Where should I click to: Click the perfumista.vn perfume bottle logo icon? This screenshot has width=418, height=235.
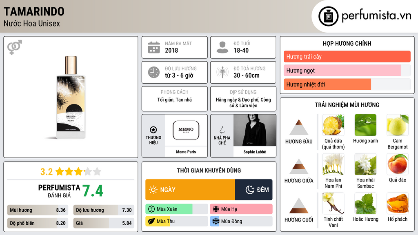pos(328,16)
